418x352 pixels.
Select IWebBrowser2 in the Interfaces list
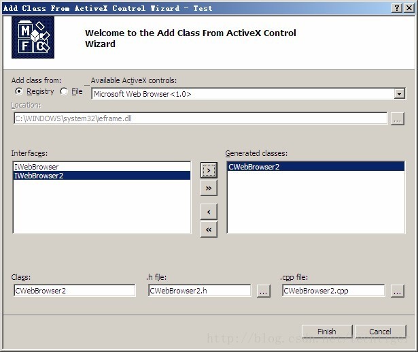pyautogui.click(x=101, y=176)
